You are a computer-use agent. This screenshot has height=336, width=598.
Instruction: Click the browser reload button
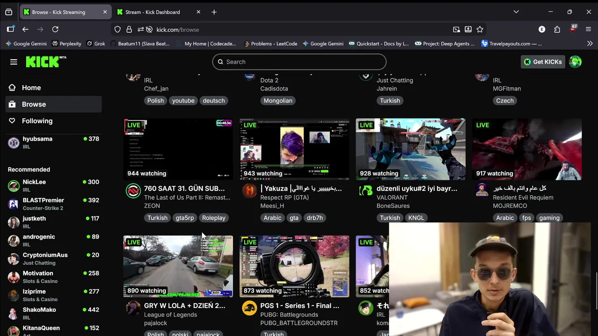(x=55, y=29)
